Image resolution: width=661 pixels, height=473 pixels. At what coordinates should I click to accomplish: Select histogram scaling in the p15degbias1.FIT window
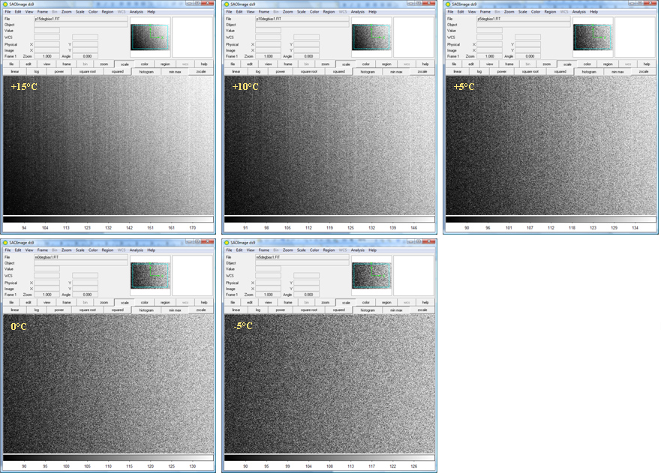146,71
